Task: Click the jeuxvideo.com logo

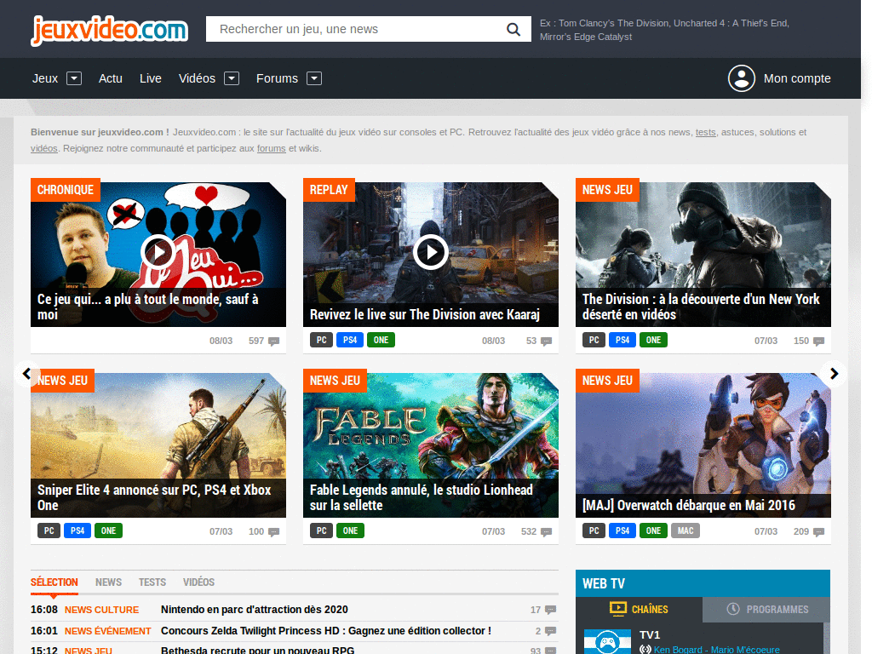Action: [110, 30]
